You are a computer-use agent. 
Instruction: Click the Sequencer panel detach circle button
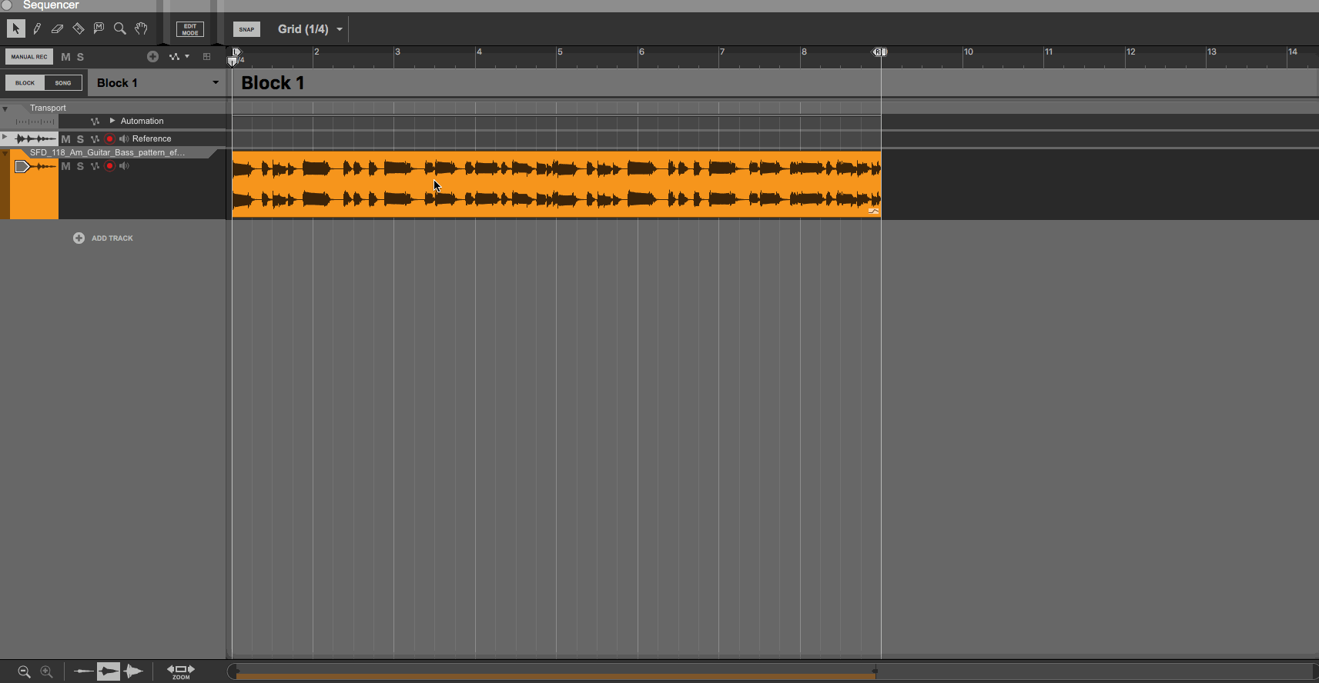tap(7, 5)
